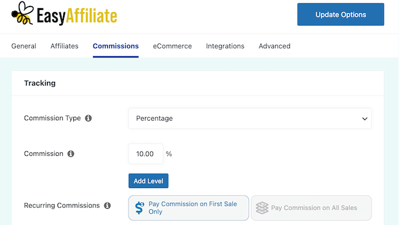Viewport: 399px width, 225px height.
Task: Select Pay Commission on All Sales
Action: pyautogui.click(x=311, y=207)
